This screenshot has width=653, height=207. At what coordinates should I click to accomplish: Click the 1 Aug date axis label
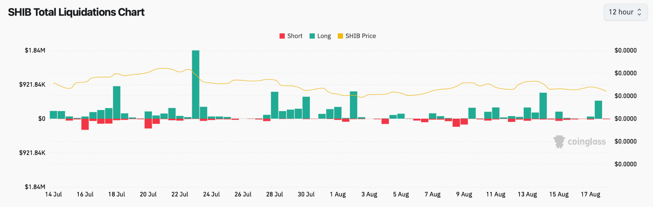338,194
